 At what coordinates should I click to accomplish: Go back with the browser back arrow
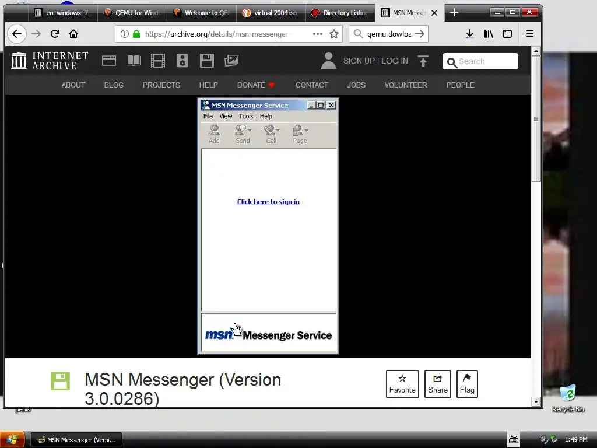17,34
